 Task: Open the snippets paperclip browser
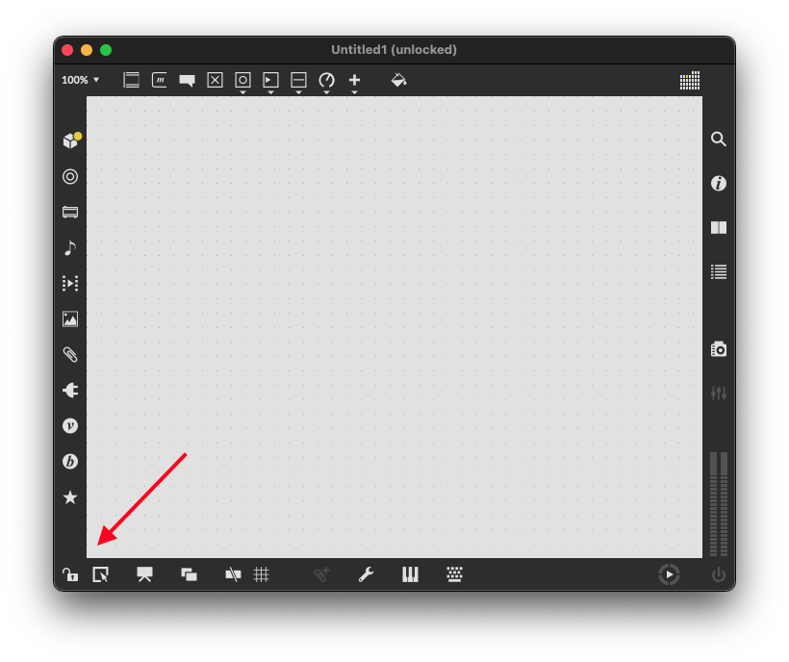click(x=70, y=355)
